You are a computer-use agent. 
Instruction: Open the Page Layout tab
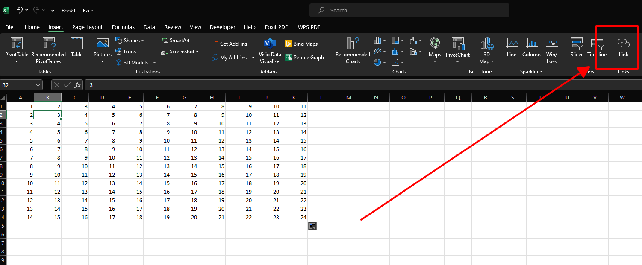click(x=87, y=27)
